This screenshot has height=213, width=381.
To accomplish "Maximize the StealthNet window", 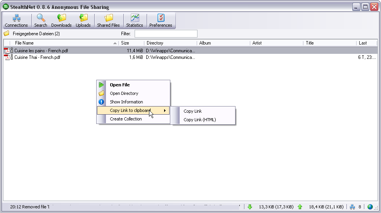I will click(x=365, y=7).
